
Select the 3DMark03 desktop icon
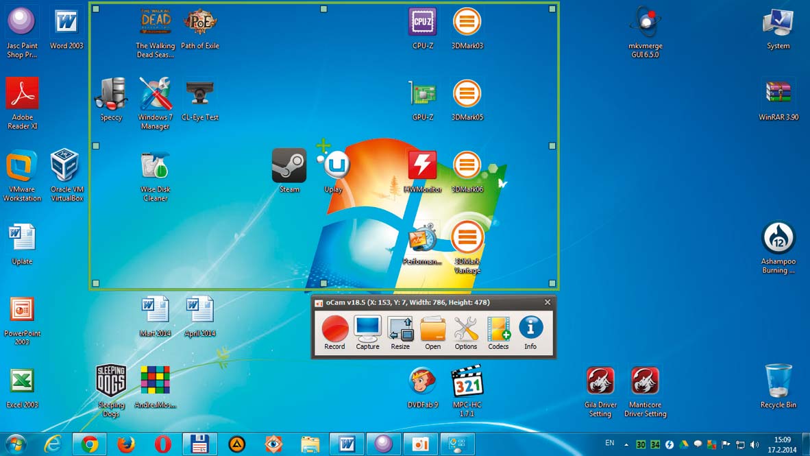(467, 28)
